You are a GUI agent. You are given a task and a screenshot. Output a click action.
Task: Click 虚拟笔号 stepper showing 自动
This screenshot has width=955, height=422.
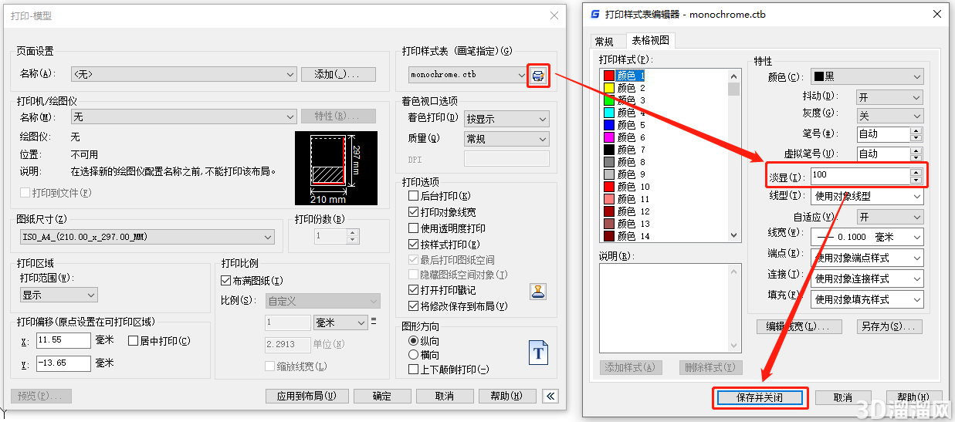(889, 154)
